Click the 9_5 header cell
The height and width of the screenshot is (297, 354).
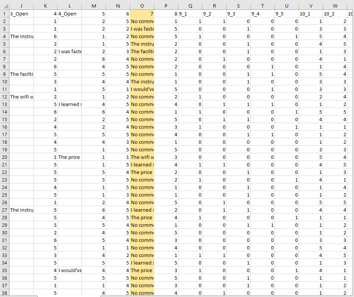[287, 14]
